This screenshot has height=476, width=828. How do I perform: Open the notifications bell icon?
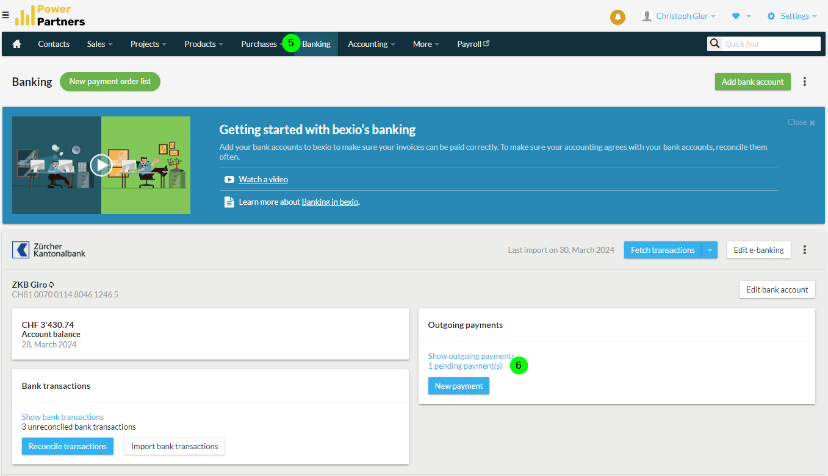coord(617,17)
